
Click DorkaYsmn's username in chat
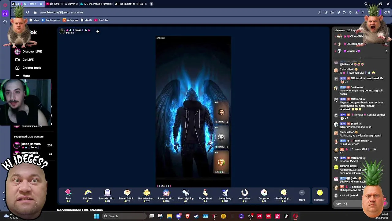pos(357,87)
